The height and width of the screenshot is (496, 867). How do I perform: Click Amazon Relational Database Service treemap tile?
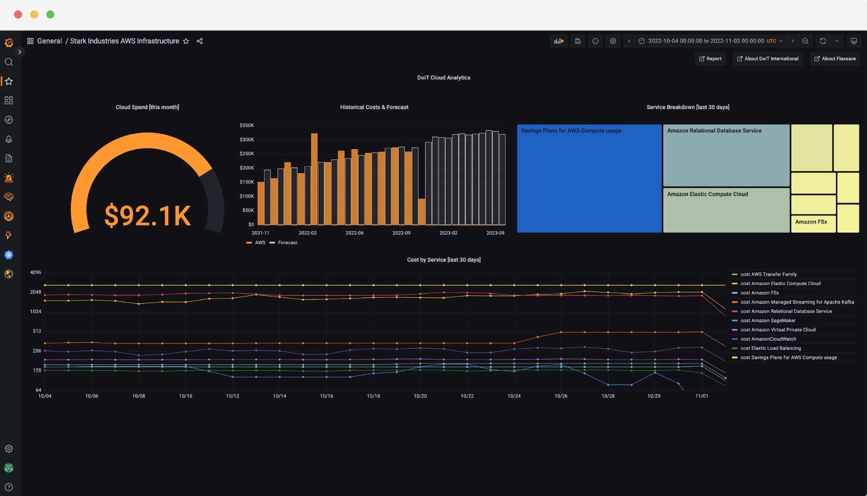726,156
